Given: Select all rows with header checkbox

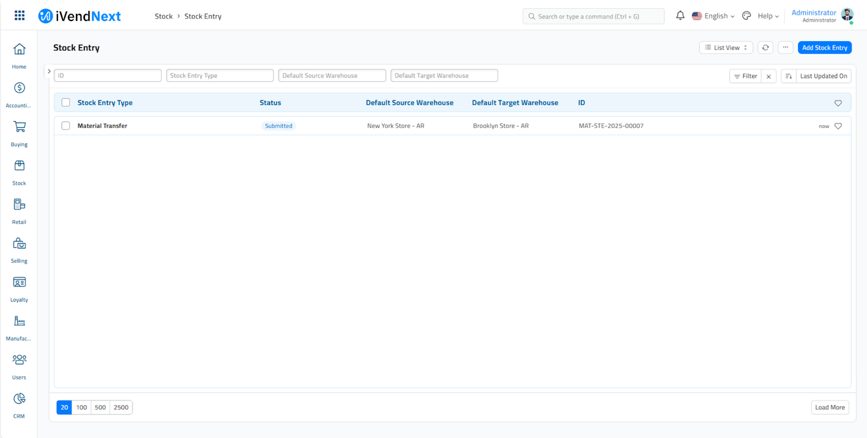Looking at the screenshot, I should (x=66, y=102).
